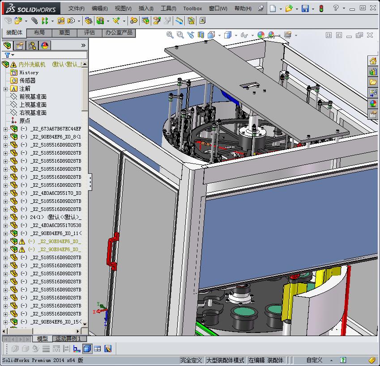Open the Assembly Features tool
This screenshot has height=366, width=380.
point(100,21)
